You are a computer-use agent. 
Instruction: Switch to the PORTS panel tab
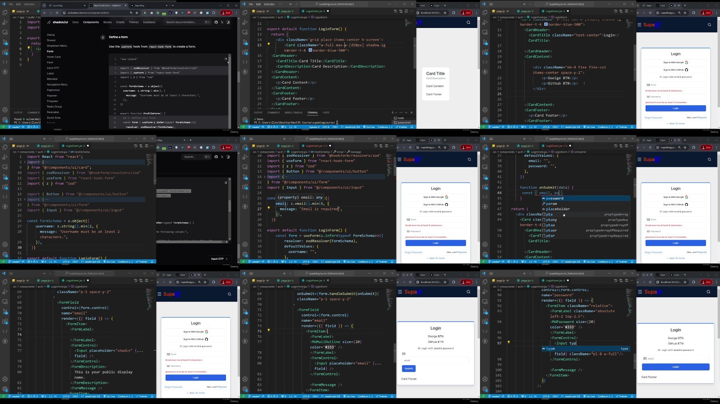(326, 113)
